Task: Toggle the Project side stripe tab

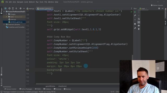Action: coord(1,11)
